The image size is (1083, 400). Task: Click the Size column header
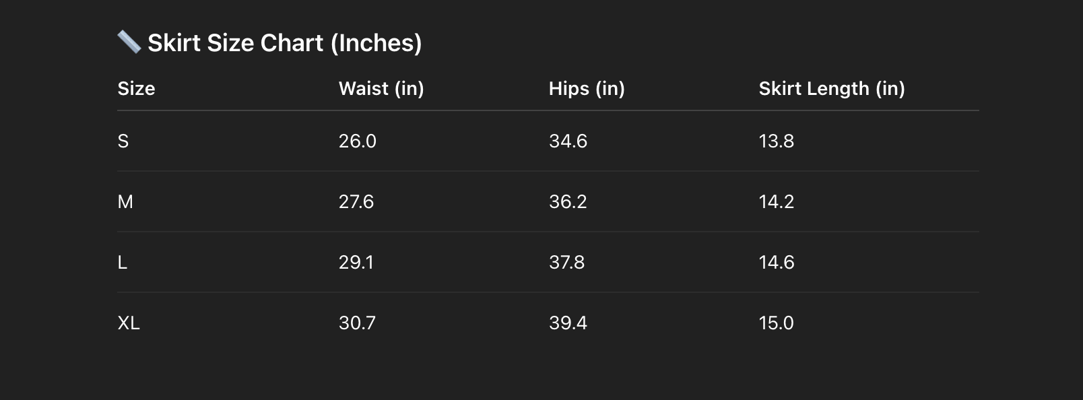[x=136, y=89]
